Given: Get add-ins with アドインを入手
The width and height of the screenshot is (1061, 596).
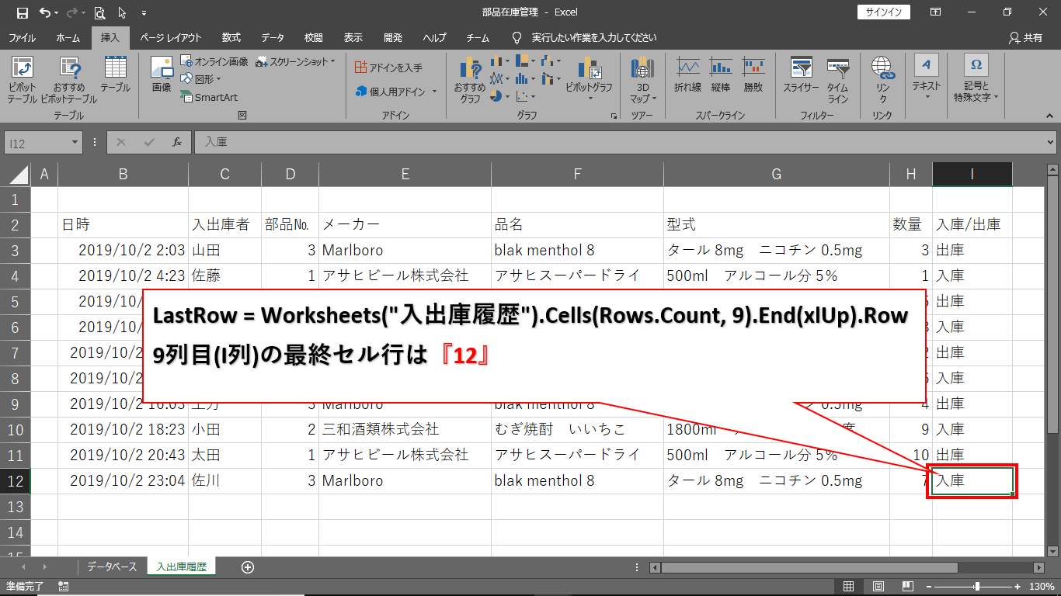Looking at the screenshot, I should [x=388, y=68].
